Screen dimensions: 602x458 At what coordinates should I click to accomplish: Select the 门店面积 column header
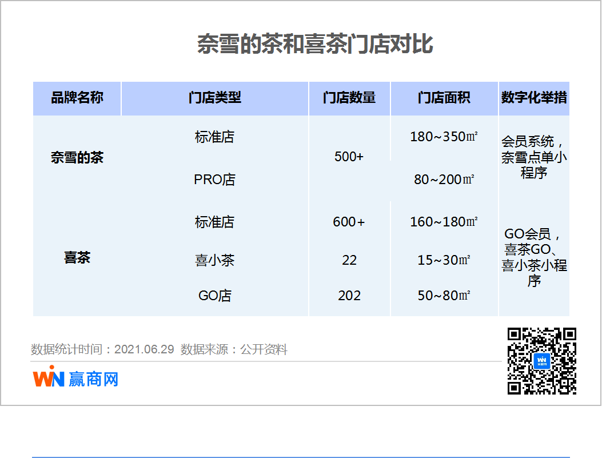coord(444,98)
